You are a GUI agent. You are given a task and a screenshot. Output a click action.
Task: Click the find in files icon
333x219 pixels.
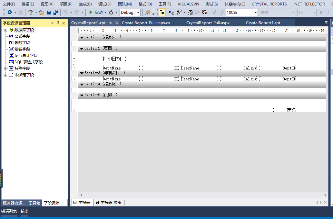tap(148, 13)
